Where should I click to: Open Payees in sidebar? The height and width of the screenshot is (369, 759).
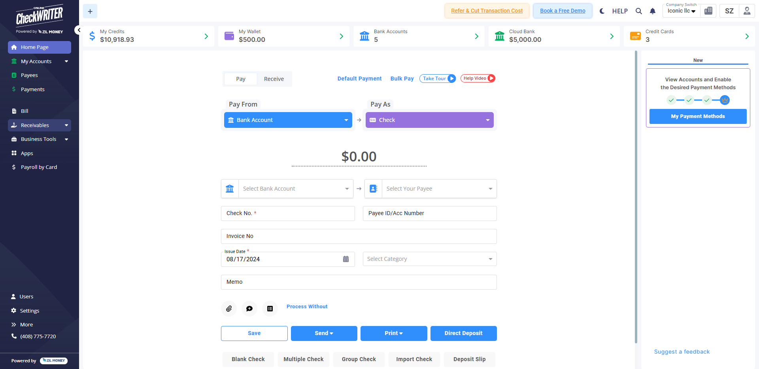40,75
